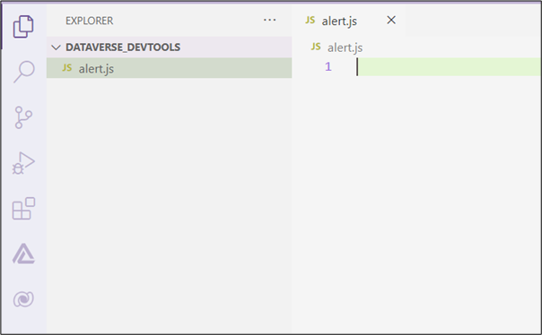Open the Run and Debug view

click(23, 163)
